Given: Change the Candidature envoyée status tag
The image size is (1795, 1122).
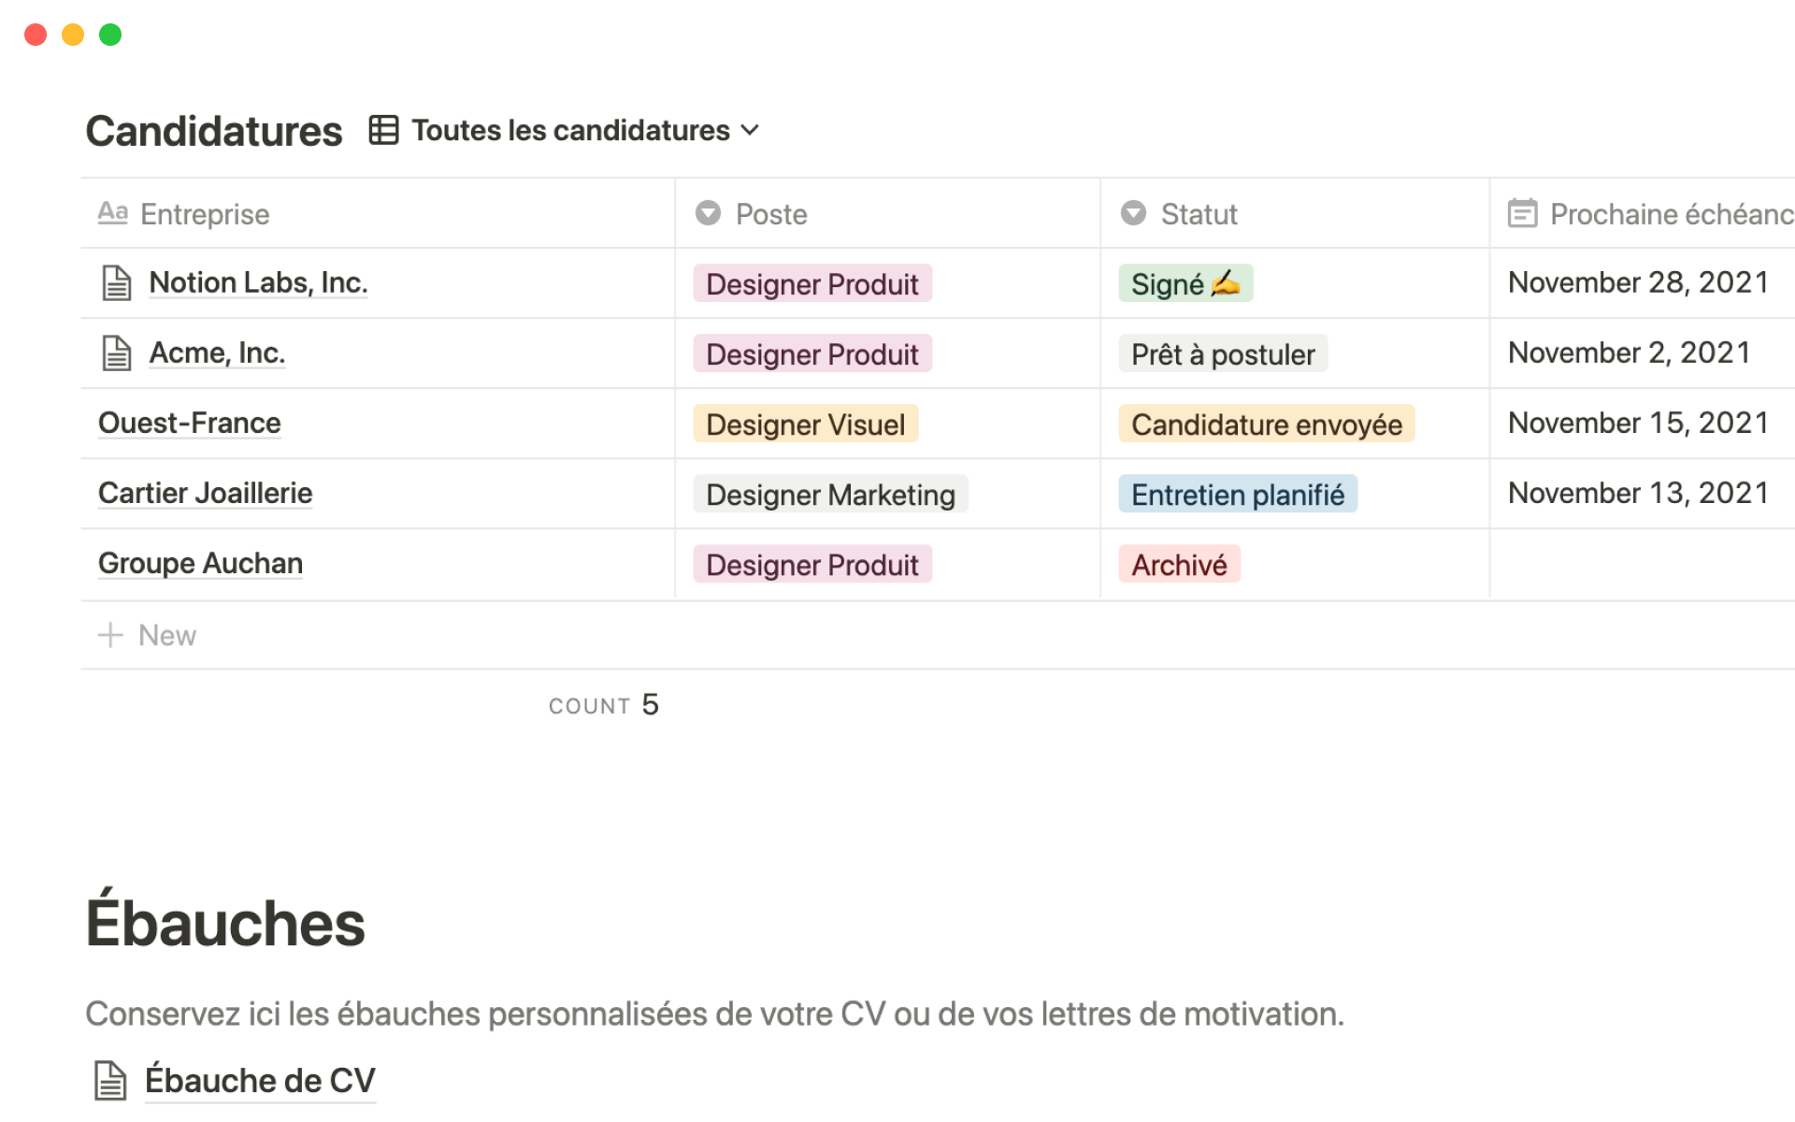Looking at the screenshot, I should 1266,424.
